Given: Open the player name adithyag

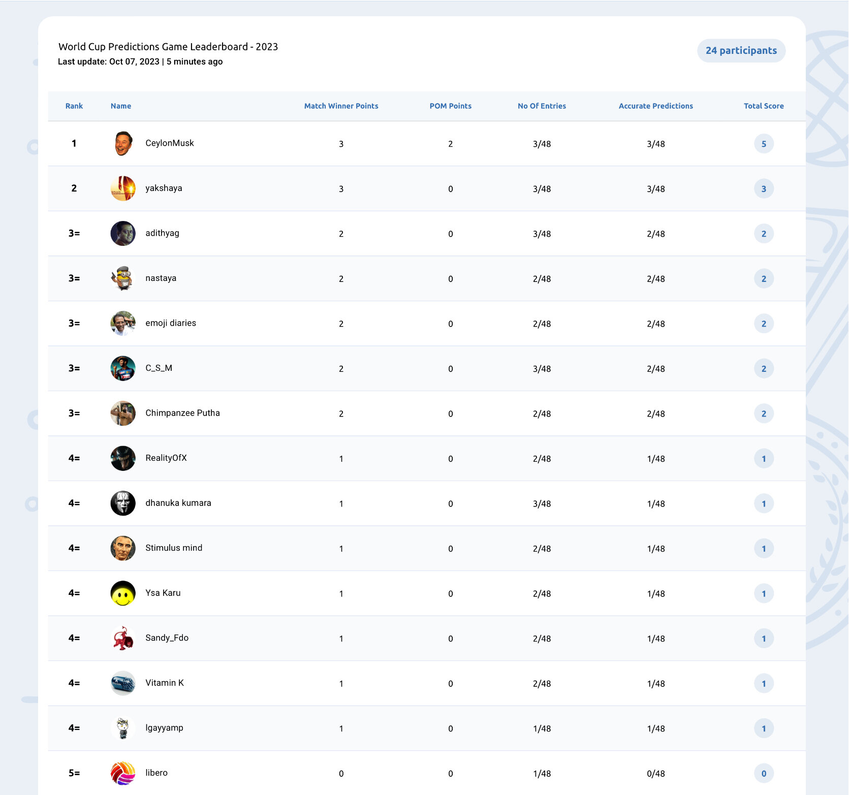Looking at the screenshot, I should click(163, 233).
